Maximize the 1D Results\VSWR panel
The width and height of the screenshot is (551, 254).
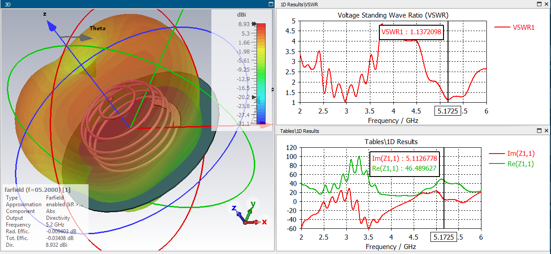[x=539, y=4]
